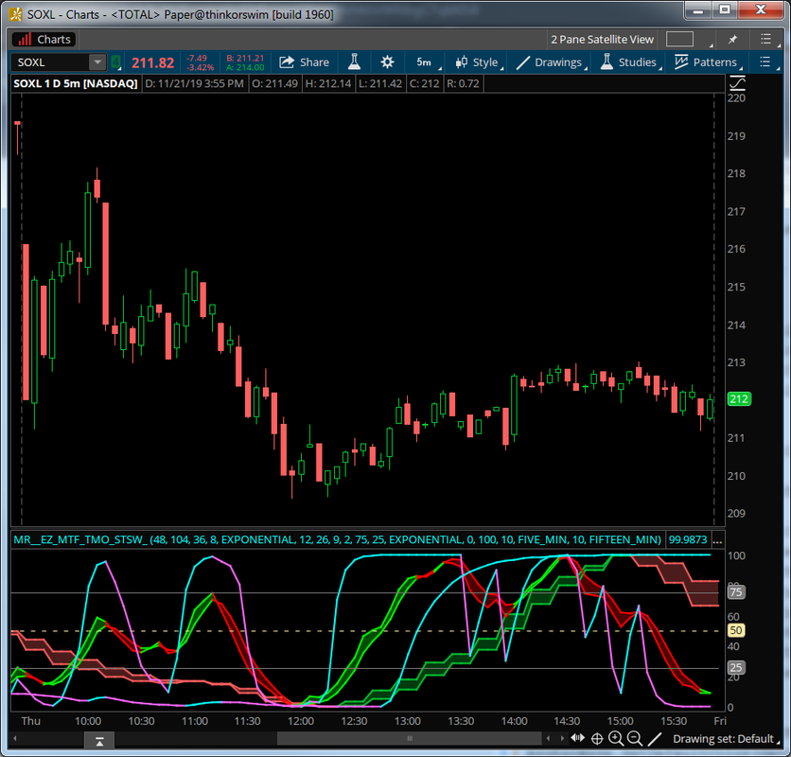Click the top-right window list menu icon
This screenshot has width=791, height=757.
click(x=766, y=40)
